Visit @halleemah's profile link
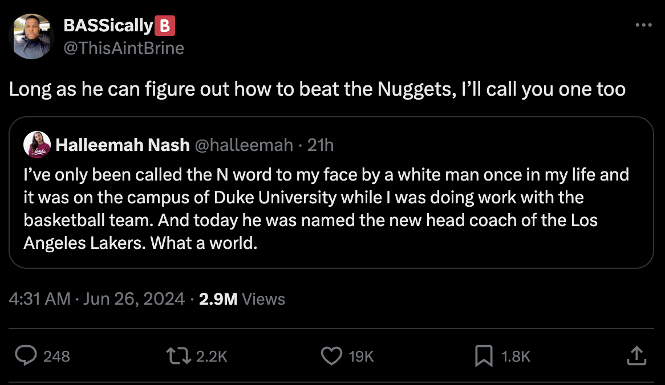Image resolution: width=665 pixels, height=385 pixels. click(244, 145)
